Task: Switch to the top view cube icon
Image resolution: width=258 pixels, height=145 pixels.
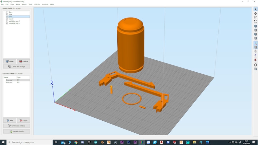Action: click(255, 30)
